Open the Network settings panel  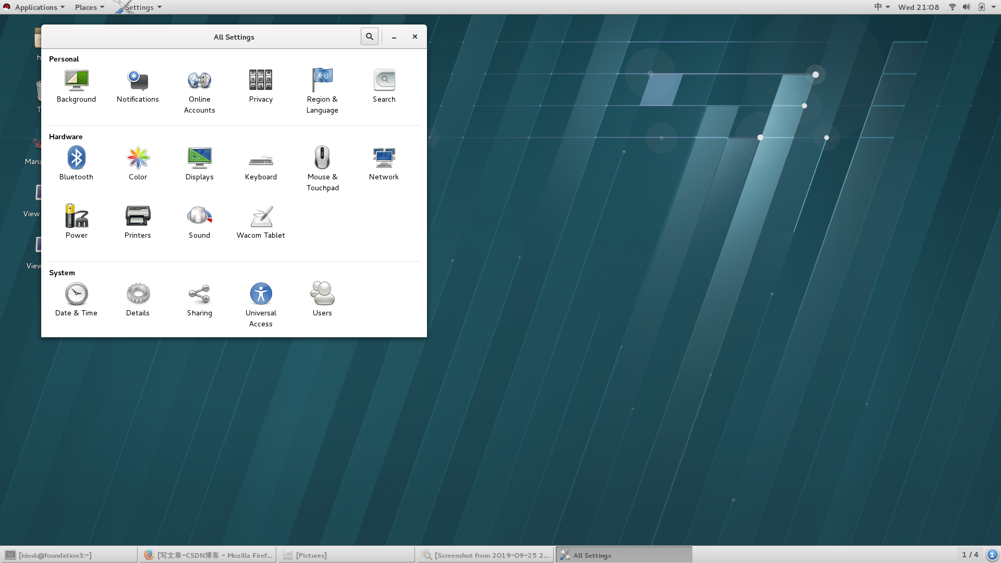384,158
